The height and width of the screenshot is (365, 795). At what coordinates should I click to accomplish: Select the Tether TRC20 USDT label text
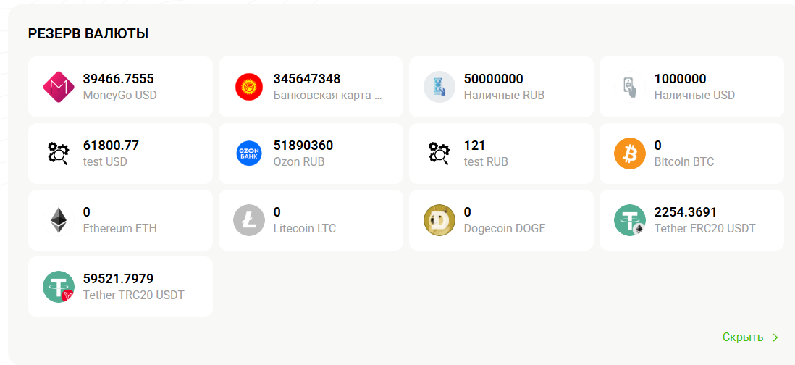point(134,295)
